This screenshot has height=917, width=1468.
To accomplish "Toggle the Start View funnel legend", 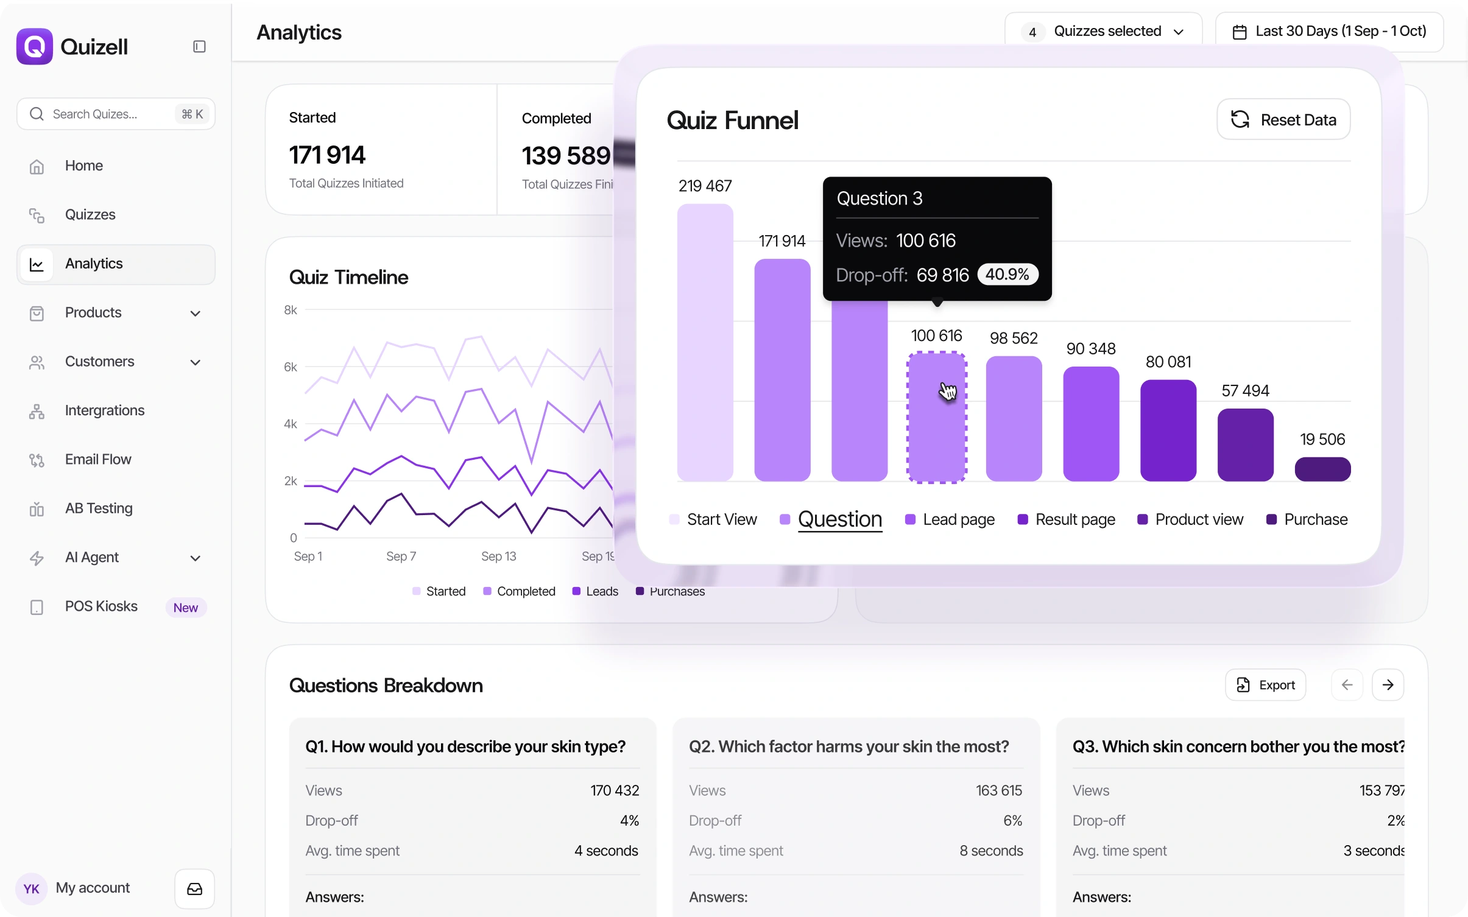I will 713,519.
